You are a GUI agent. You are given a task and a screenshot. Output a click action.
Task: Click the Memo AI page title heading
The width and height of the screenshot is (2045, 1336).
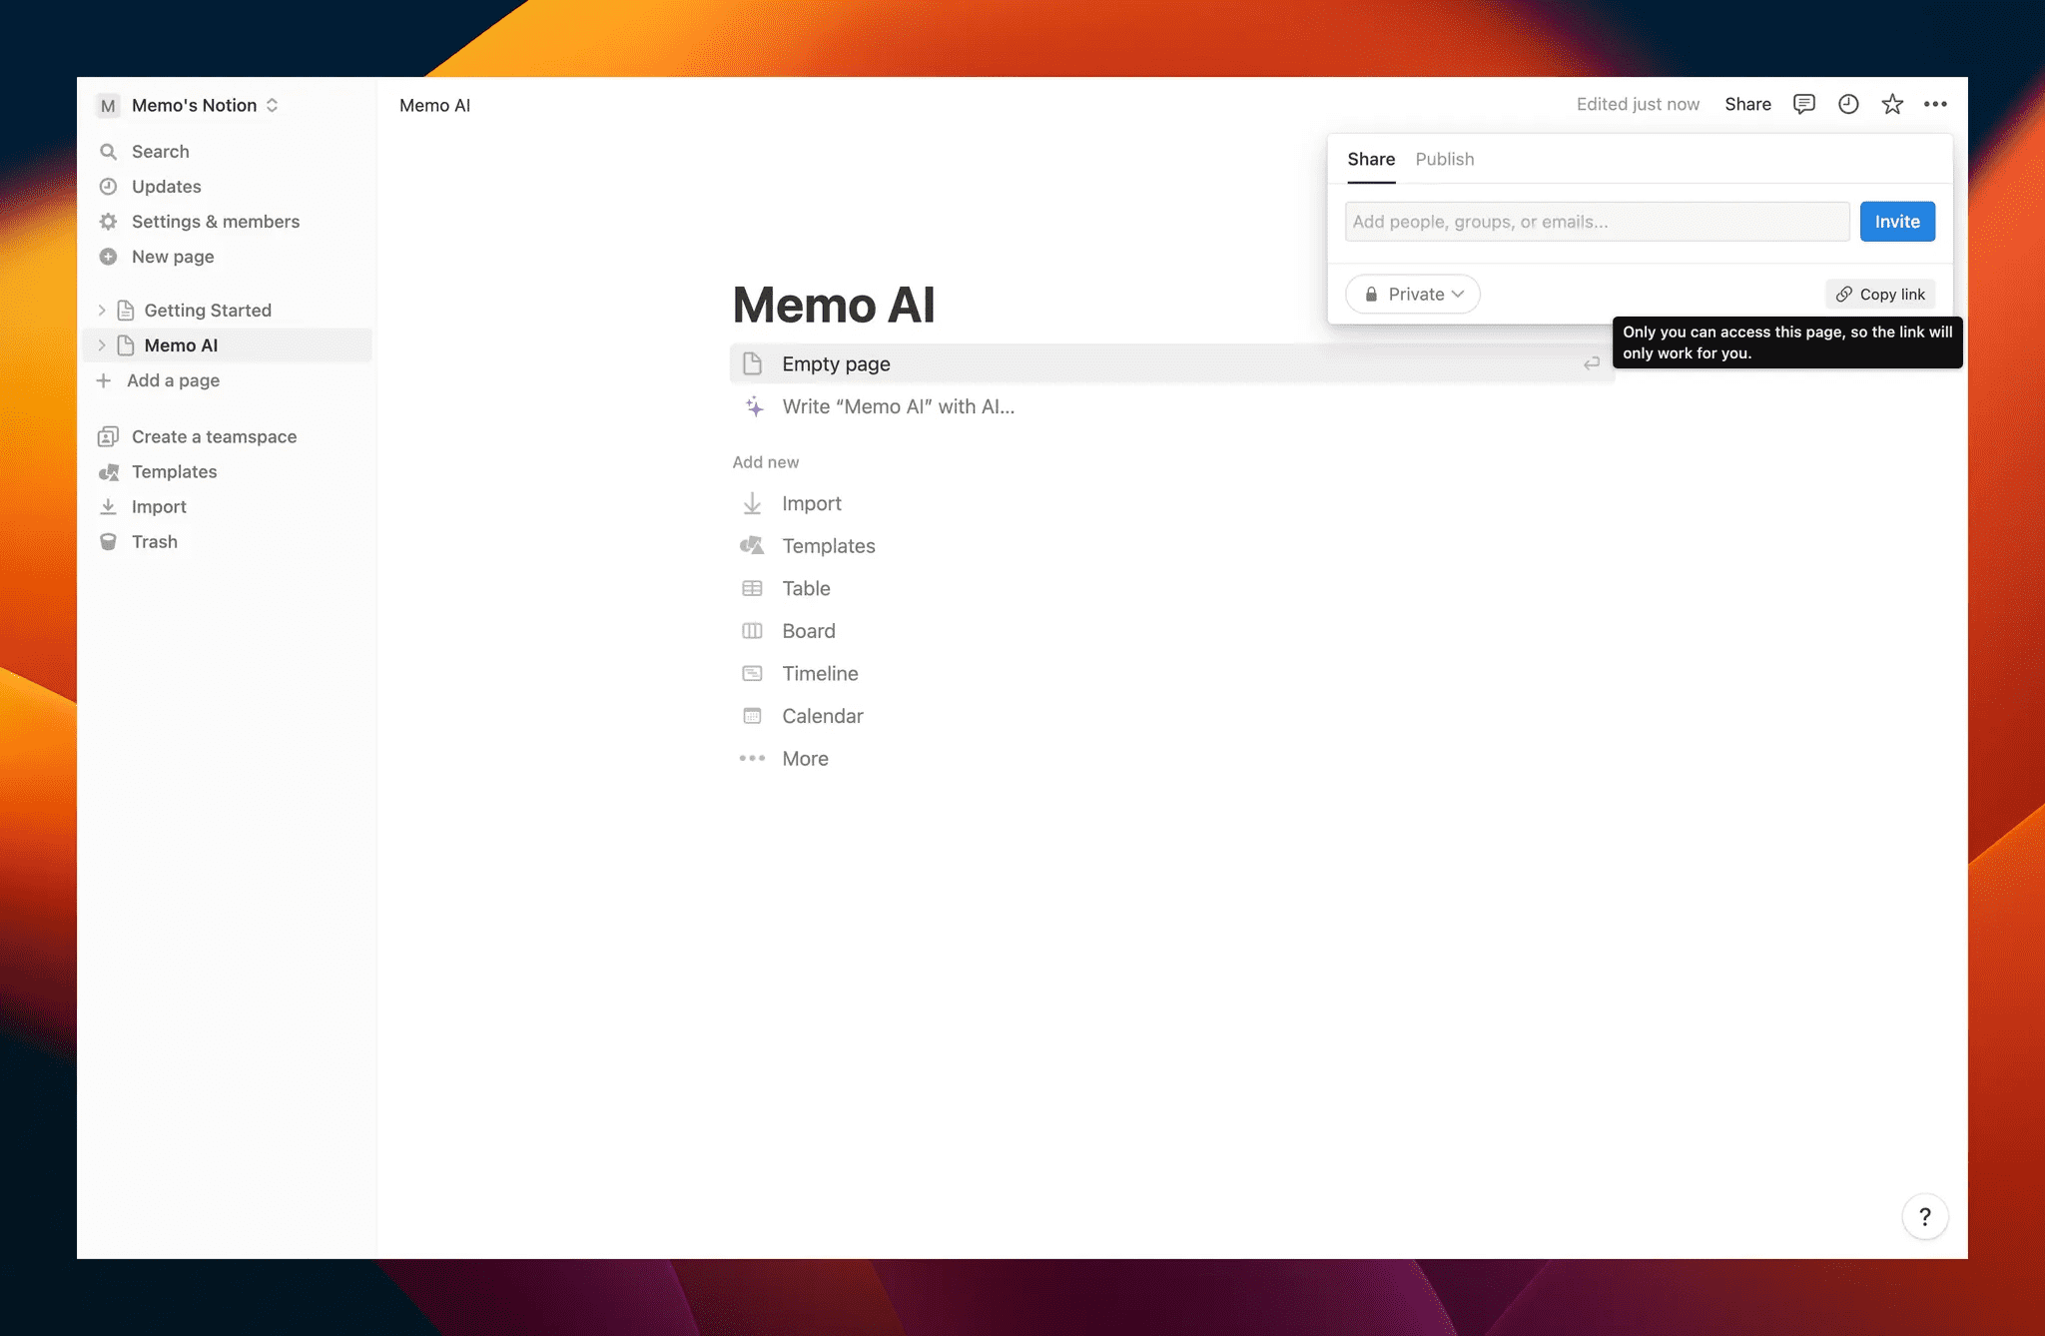[834, 305]
